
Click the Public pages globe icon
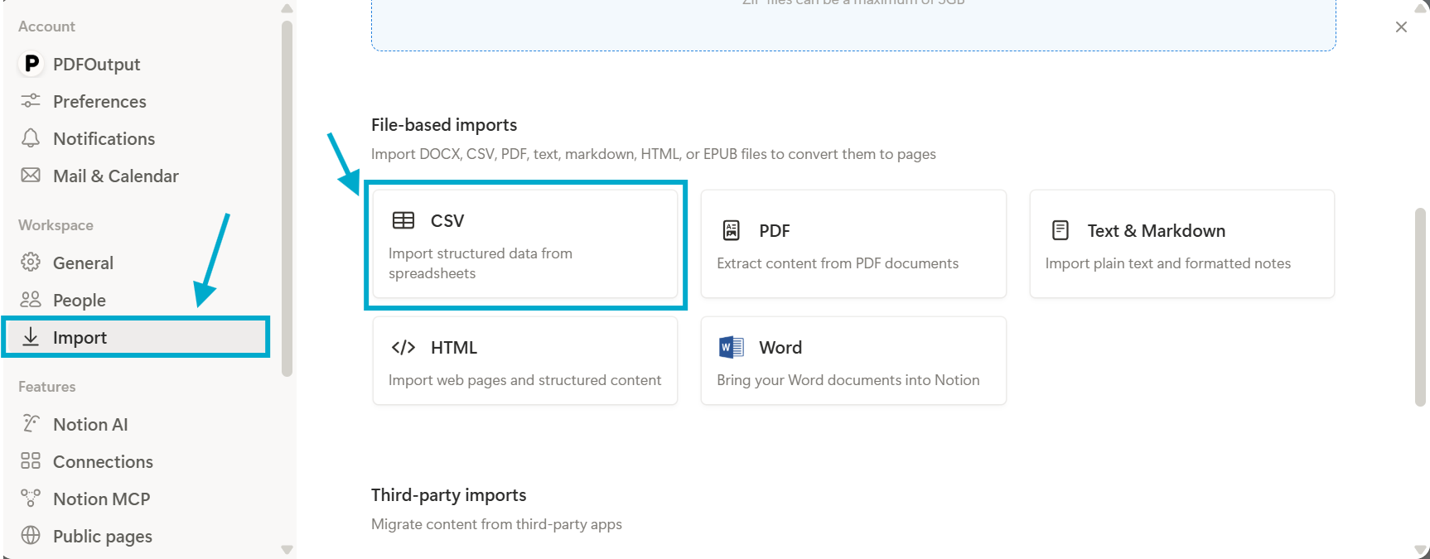coord(31,536)
